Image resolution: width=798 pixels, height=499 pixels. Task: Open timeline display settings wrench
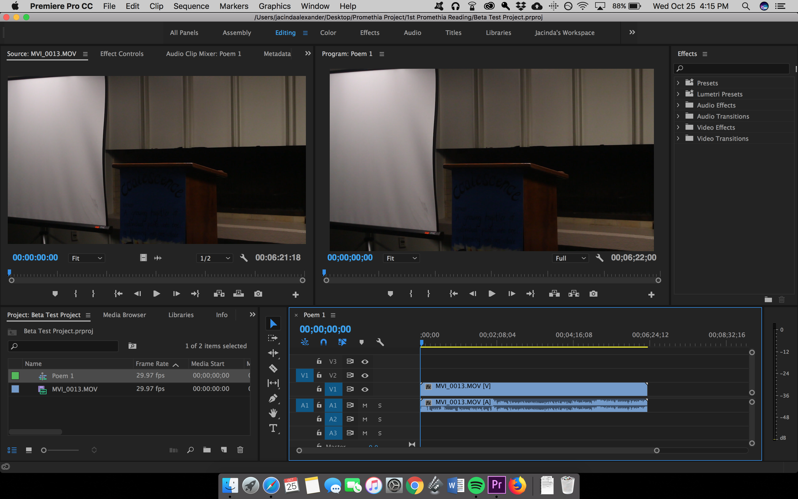[380, 342]
